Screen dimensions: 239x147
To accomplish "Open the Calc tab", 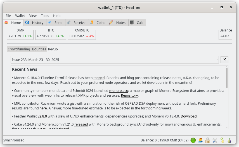I will [x=137, y=23].
